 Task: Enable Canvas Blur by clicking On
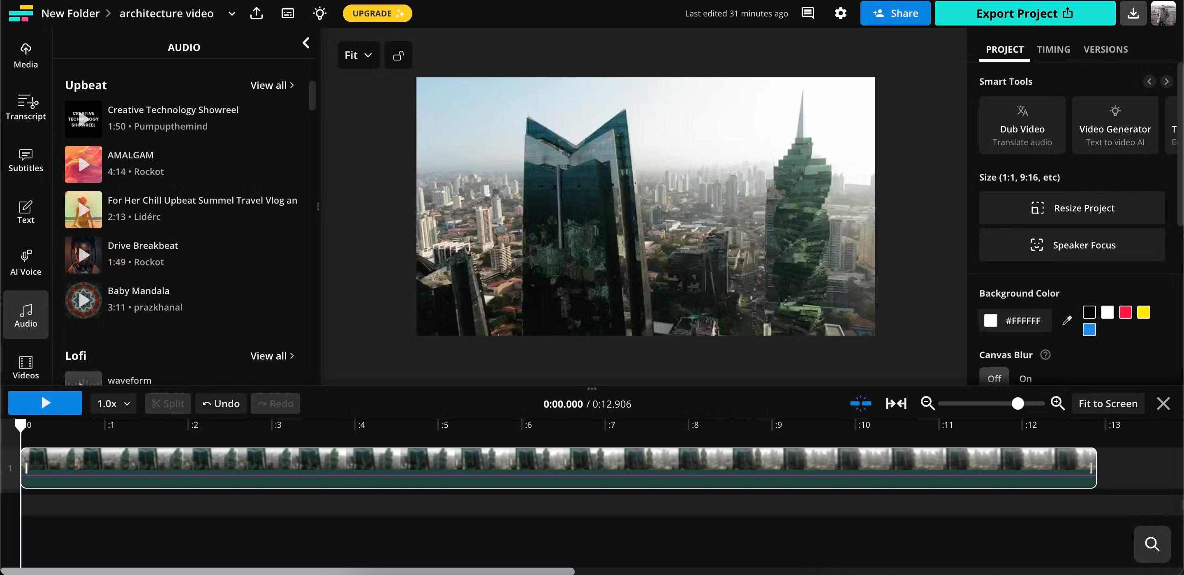[x=1025, y=378]
